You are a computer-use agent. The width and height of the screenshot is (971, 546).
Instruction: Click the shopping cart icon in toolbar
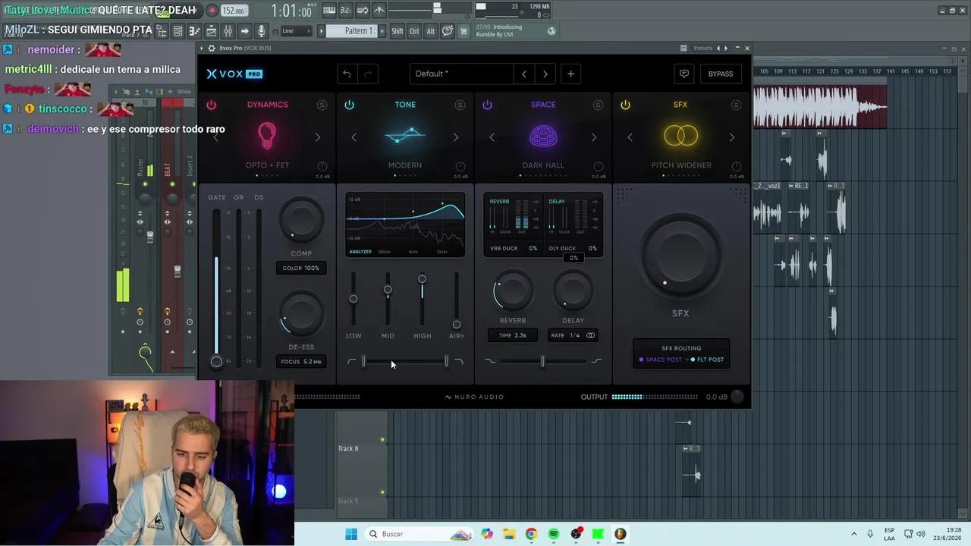(x=464, y=31)
